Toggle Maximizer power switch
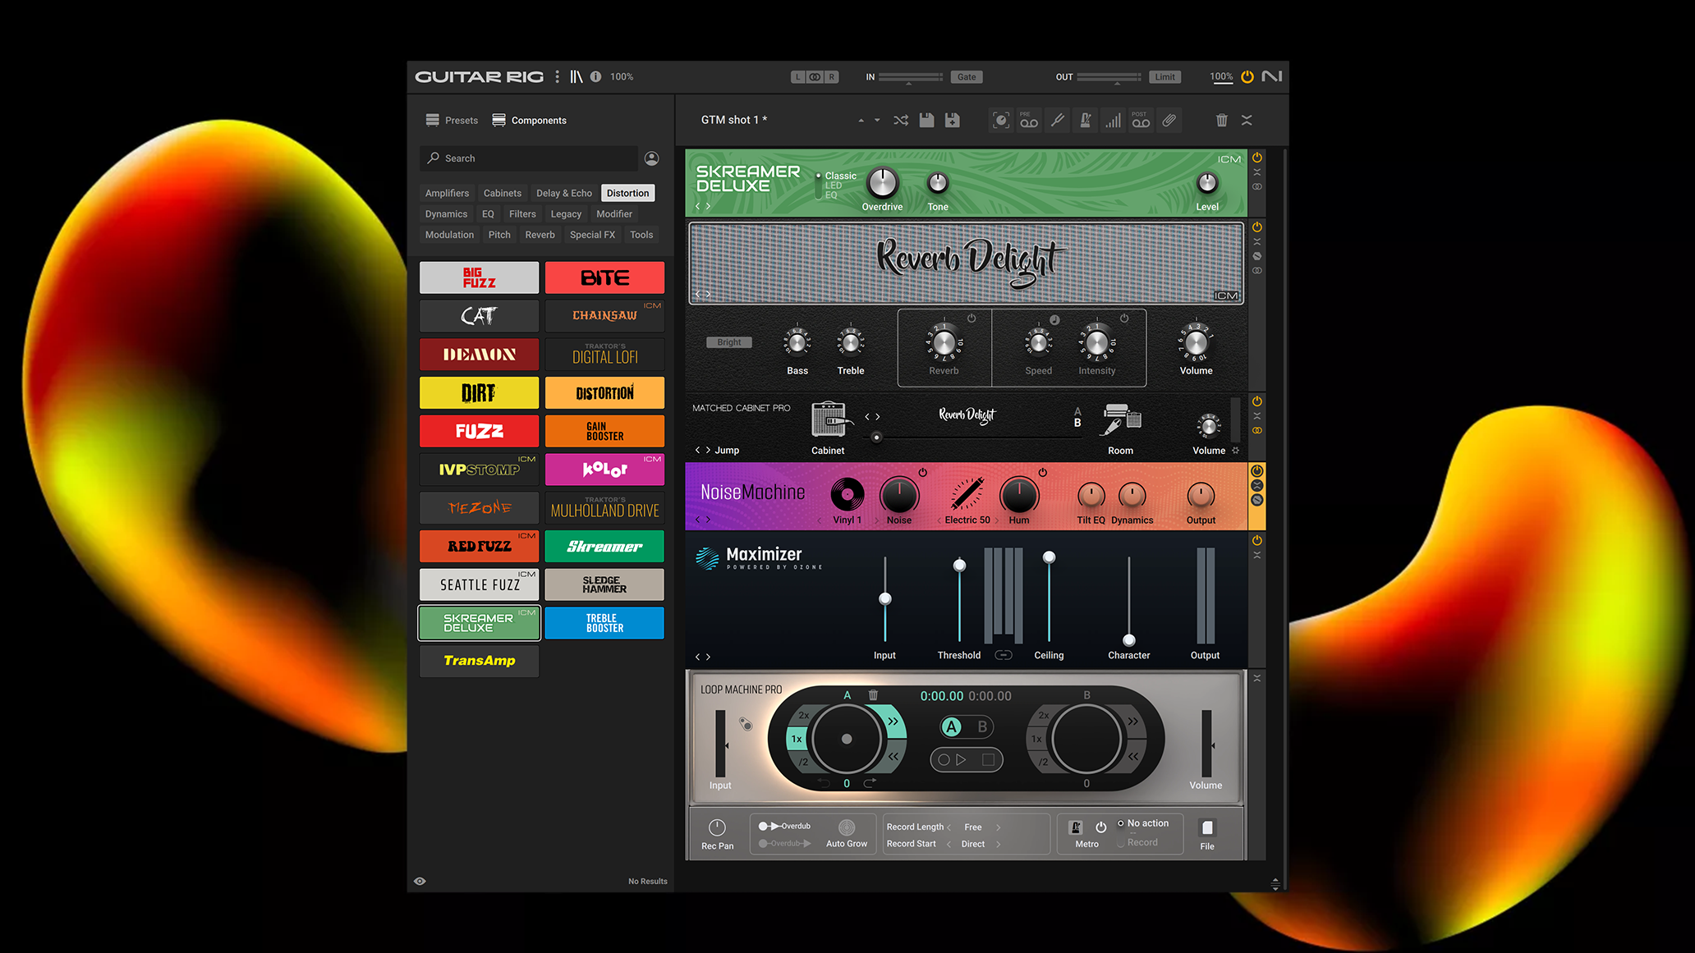 coord(1257,541)
